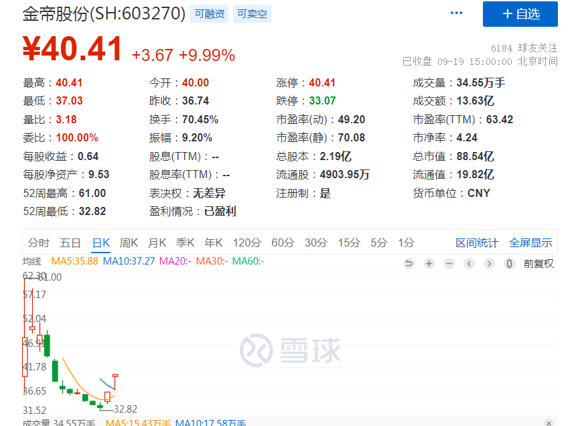Click the latest red candlestick on chart
This screenshot has width=576, height=426.
[115, 382]
